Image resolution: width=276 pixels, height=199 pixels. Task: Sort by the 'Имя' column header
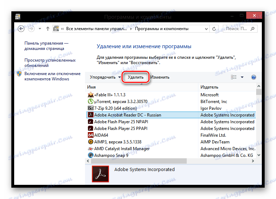pos(142,87)
